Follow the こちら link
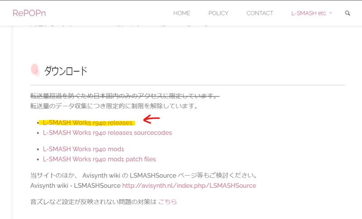The width and height of the screenshot is (362, 219). point(167,202)
